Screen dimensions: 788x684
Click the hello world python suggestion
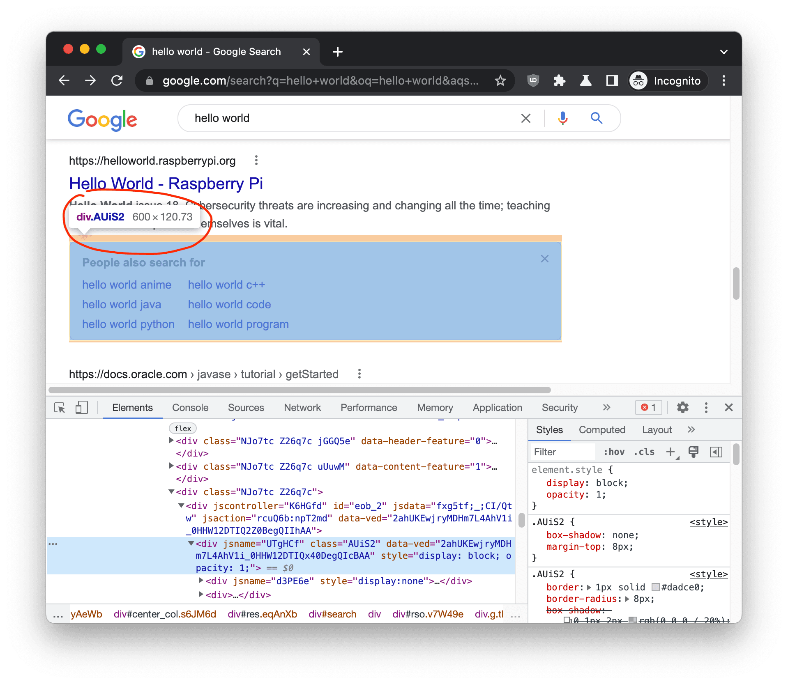(128, 324)
